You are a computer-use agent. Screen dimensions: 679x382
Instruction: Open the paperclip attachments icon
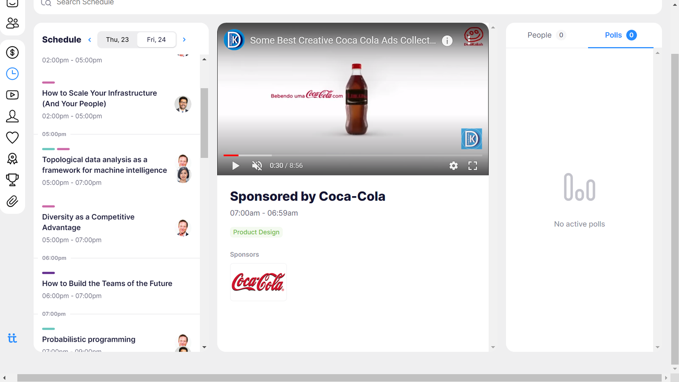pyautogui.click(x=12, y=201)
